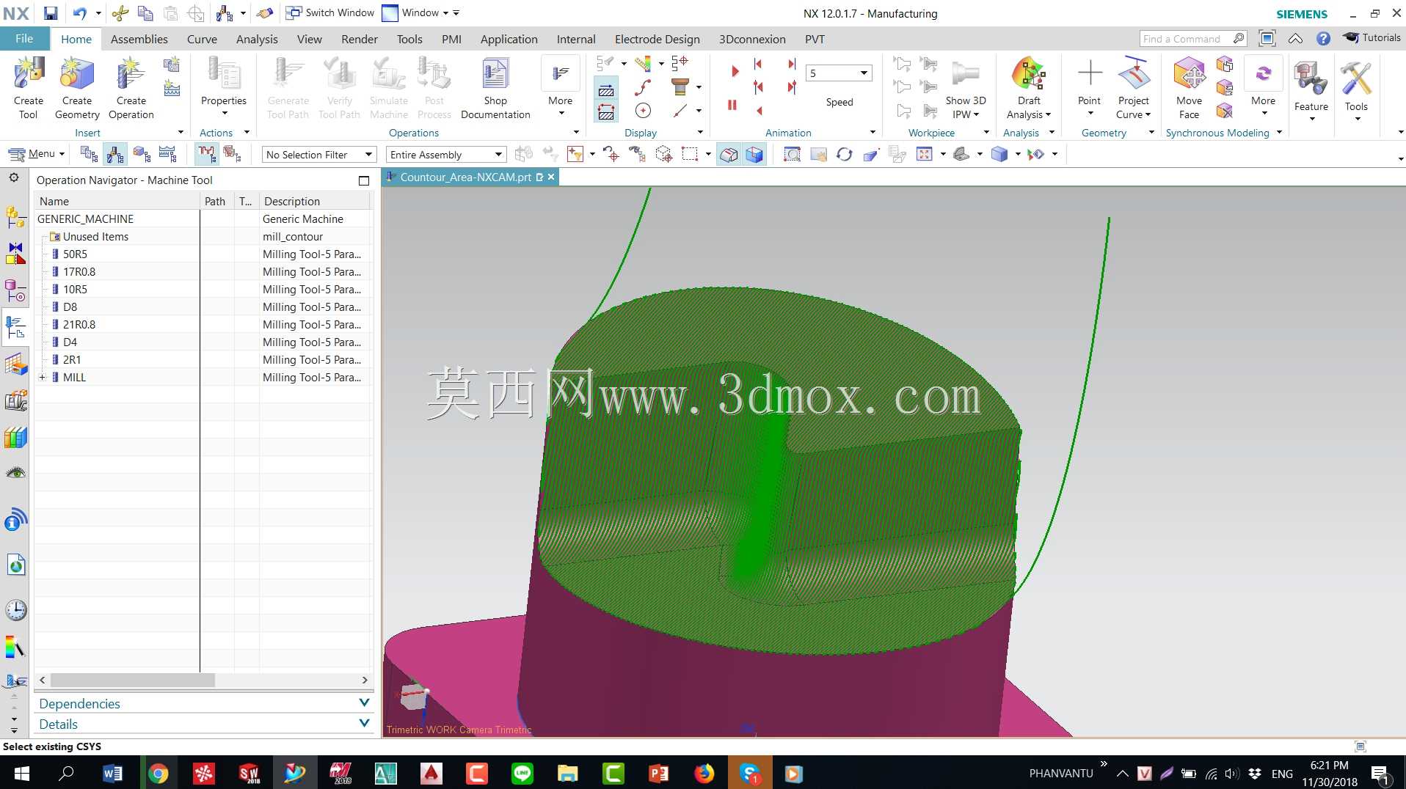Select the Operation Navigator resource bar tab

coord(15,327)
